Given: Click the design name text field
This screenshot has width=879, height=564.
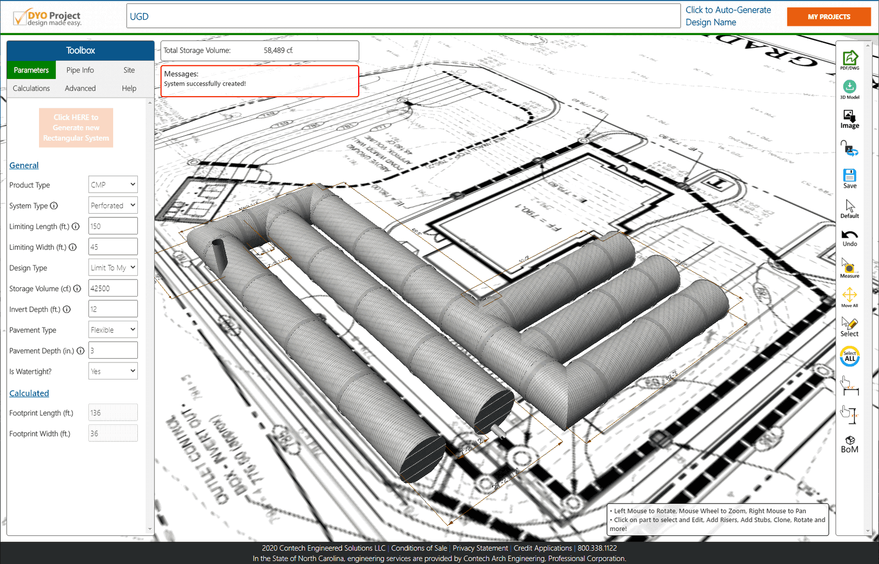Looking at the screenshot, I should coord(403,16).
